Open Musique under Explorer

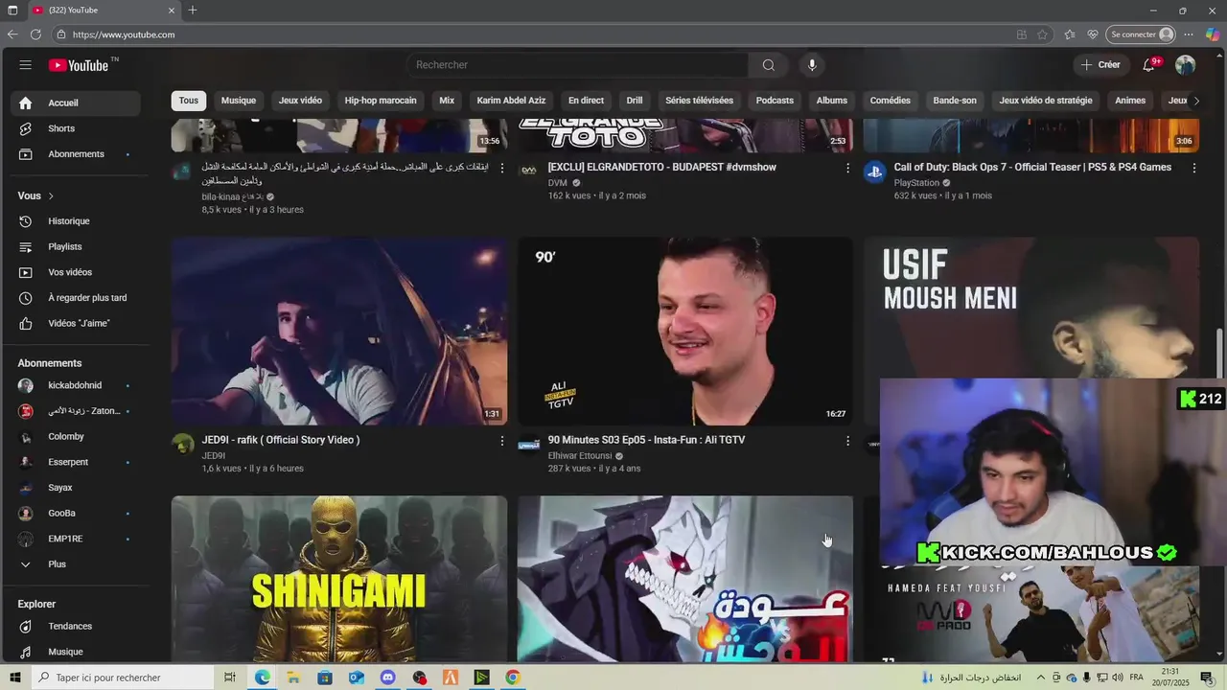[76, 652]
